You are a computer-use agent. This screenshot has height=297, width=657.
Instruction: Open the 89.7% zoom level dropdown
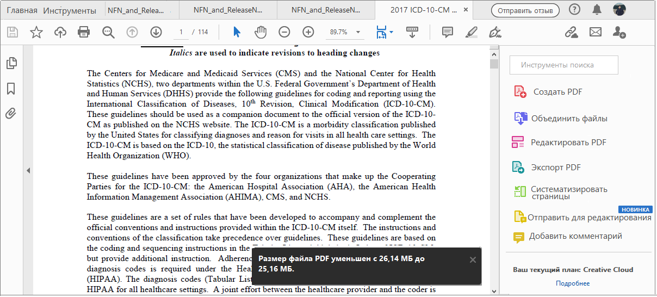coord(358,32)
